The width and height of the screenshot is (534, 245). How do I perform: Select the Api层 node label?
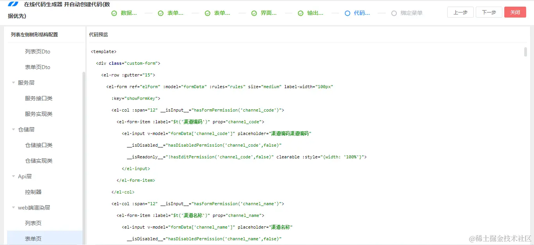pyautogui.click(x=25, y=176)
